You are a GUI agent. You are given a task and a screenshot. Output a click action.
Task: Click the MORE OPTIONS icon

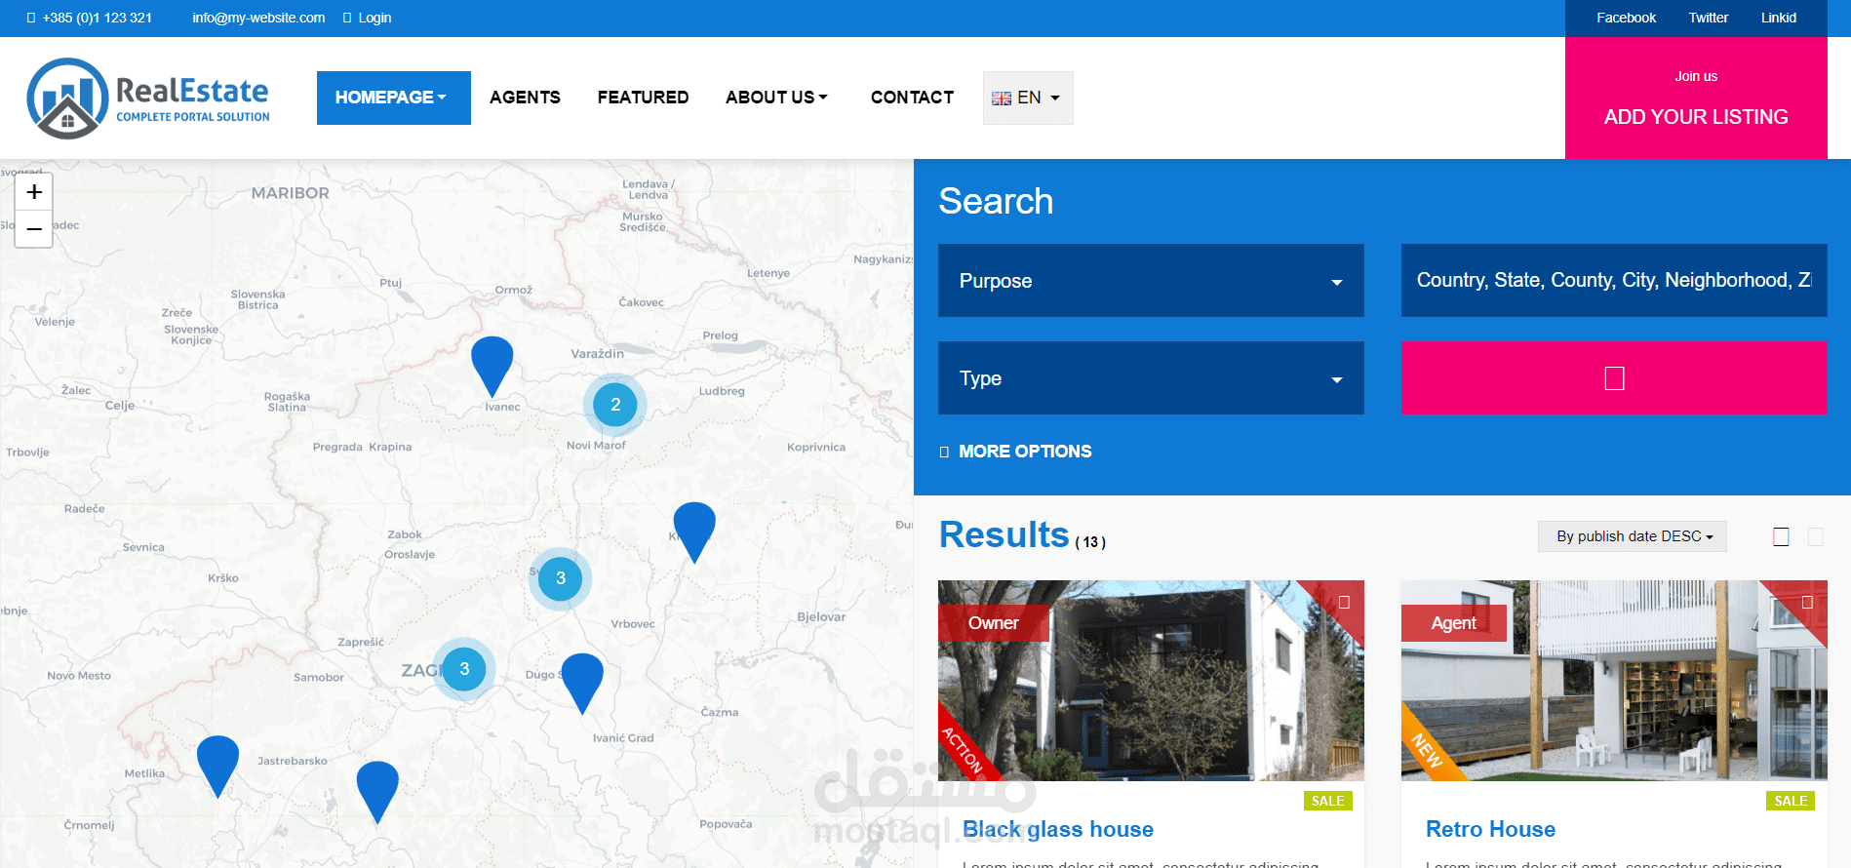coord(944,452)
